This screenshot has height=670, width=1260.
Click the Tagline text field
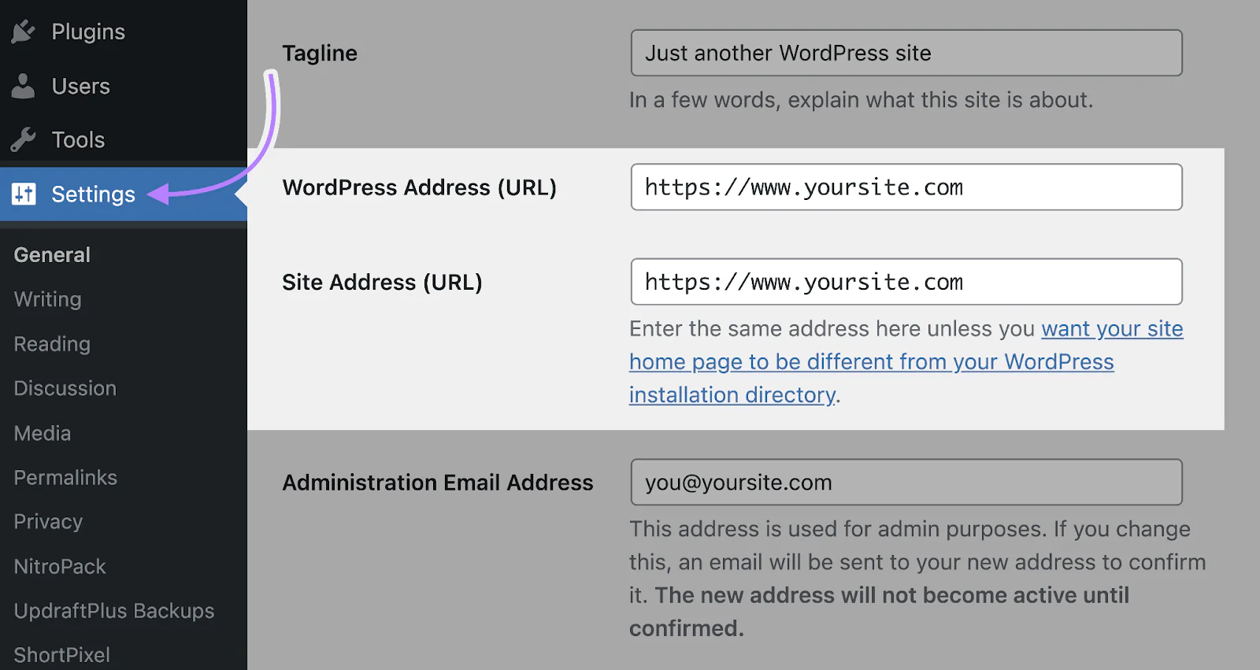click(x=906, y=53)
